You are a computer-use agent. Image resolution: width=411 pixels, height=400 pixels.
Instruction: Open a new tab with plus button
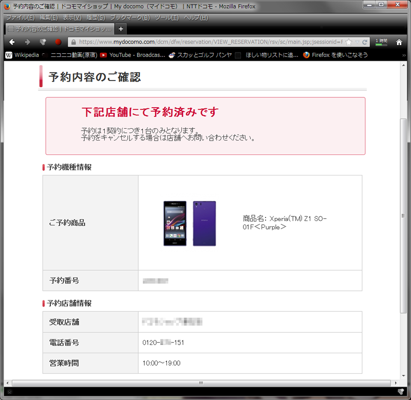tap(121, 29)
